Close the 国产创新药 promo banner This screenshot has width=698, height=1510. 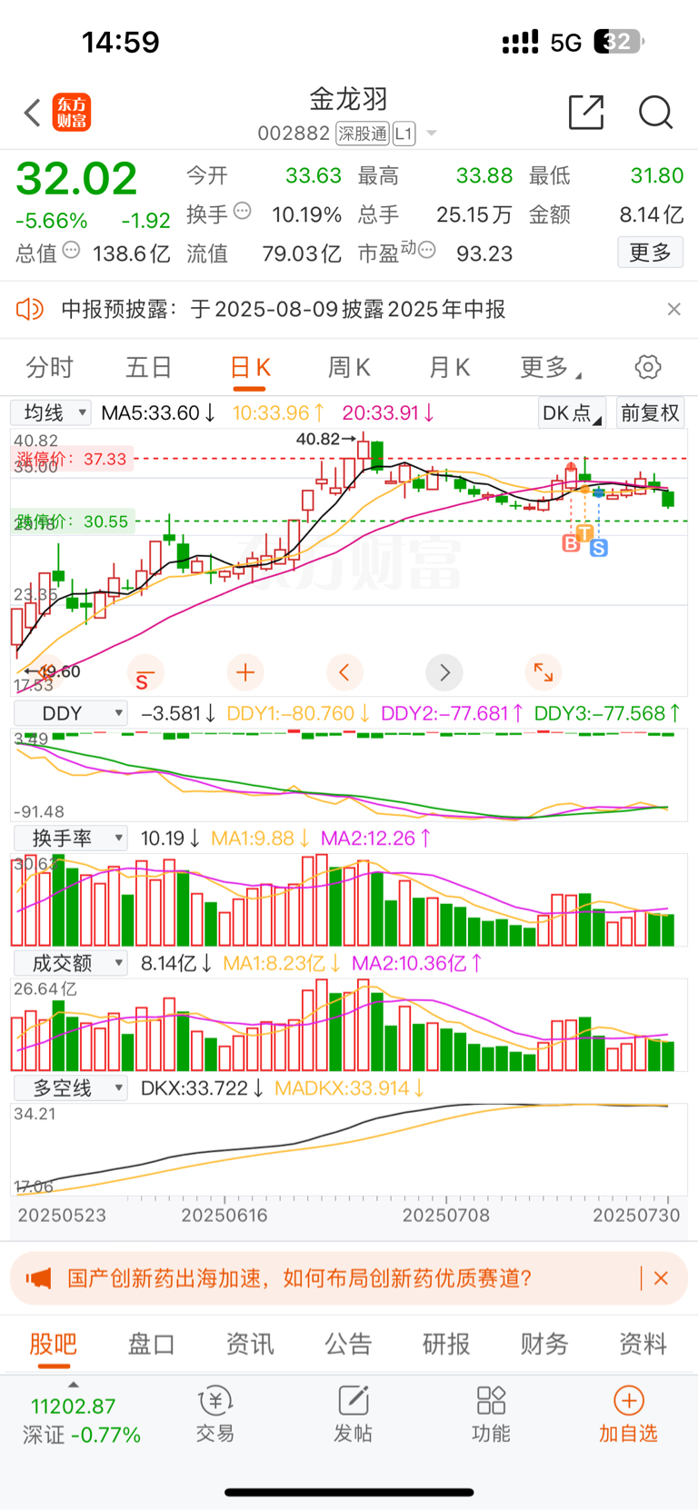661,1278
